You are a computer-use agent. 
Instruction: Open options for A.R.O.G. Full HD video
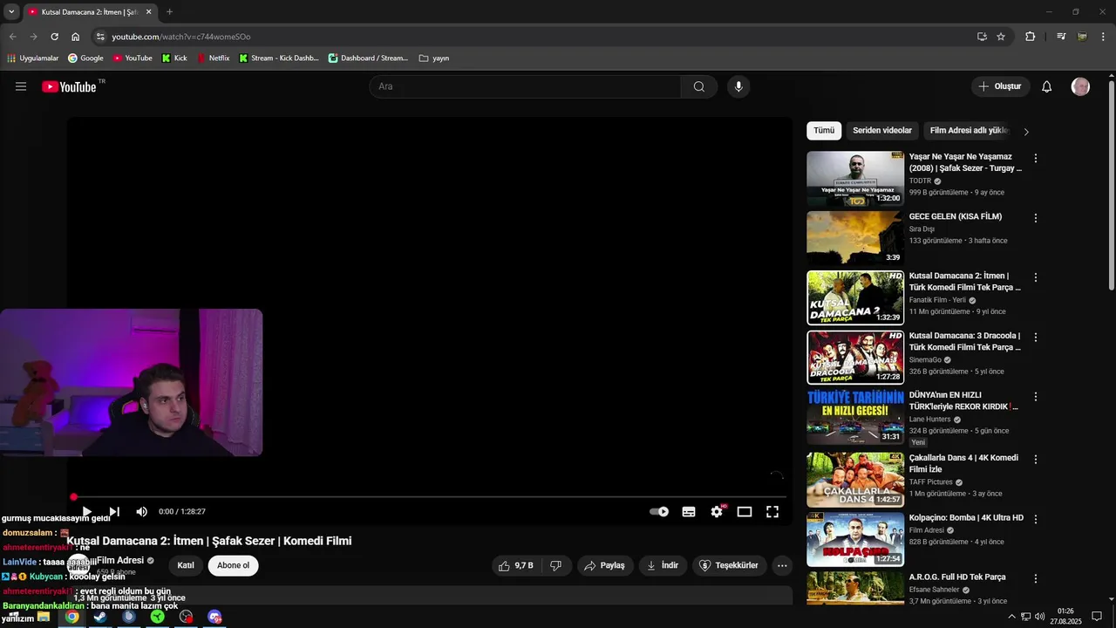click(x=1036, y=578)
